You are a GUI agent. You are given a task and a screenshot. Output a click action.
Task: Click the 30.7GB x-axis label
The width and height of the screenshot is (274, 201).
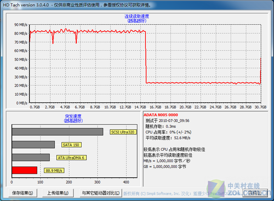coord(260,107)
